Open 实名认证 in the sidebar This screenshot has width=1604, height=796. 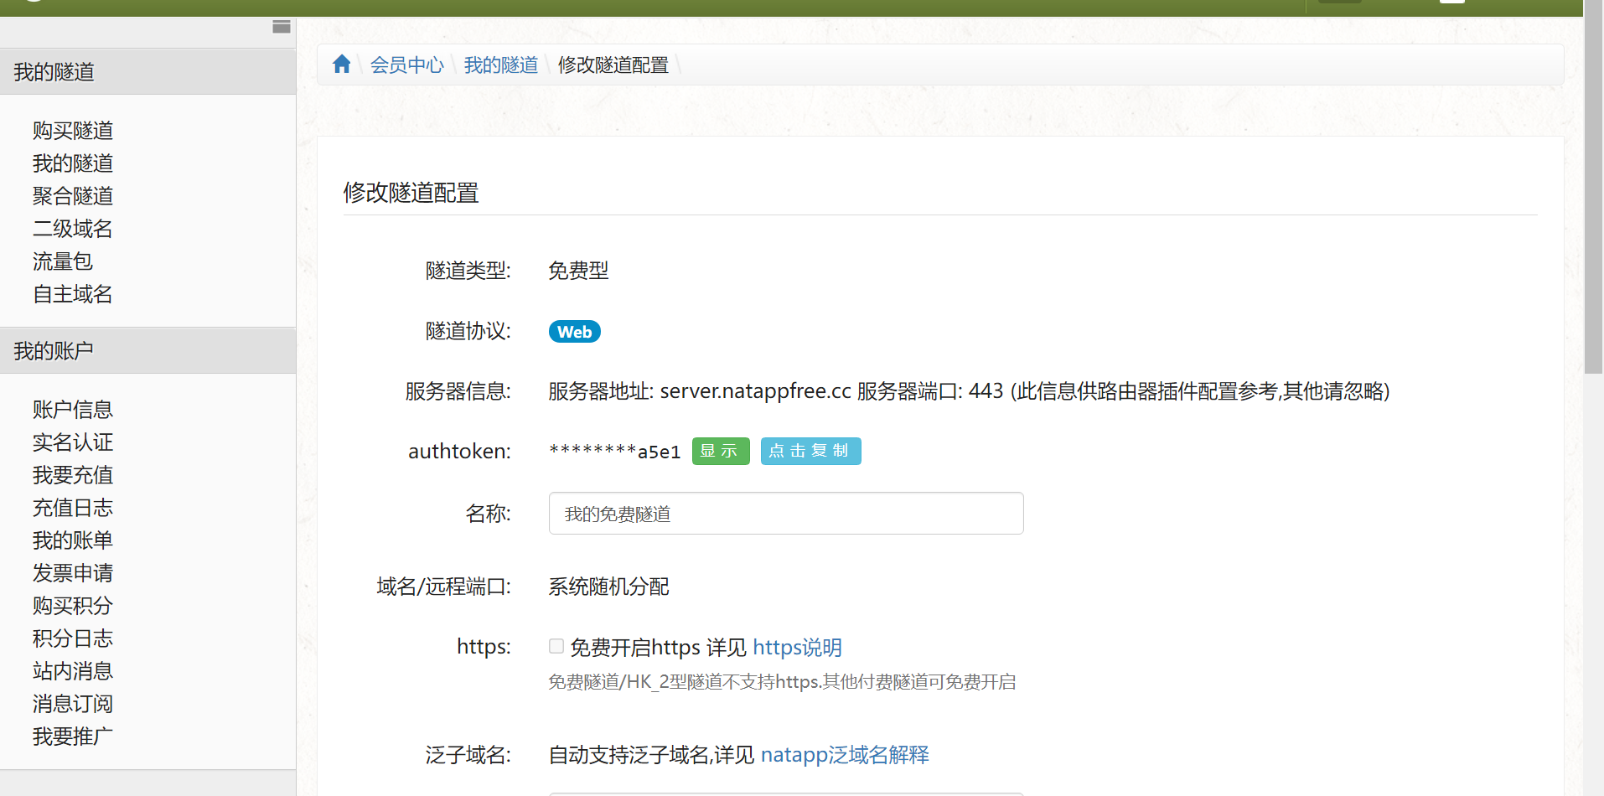tap(73, 442)
